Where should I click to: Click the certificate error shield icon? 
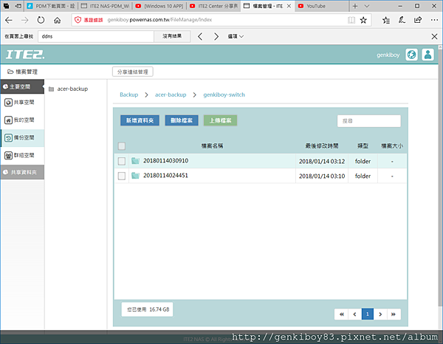pyautogui.click(x=78, y=20)
